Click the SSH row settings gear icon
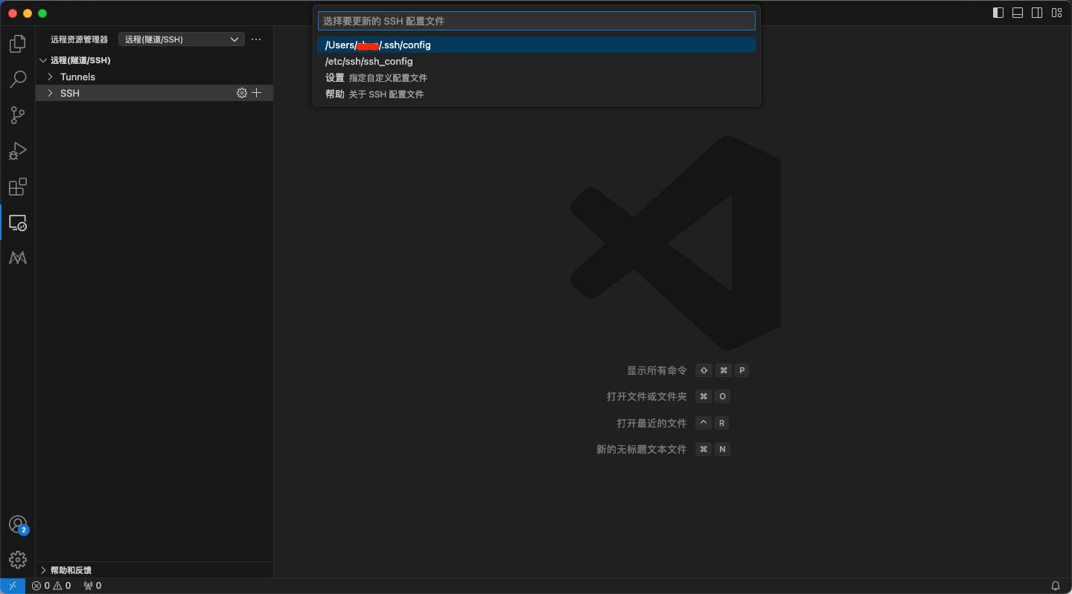 242,93
